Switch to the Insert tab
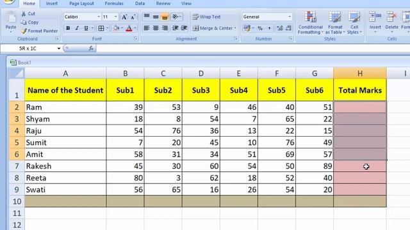The width and height of the screenshot is (410, 230). 52,4
